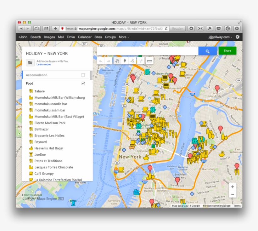Select the draw line tool

pyautogui.click(x=132, y=61)
